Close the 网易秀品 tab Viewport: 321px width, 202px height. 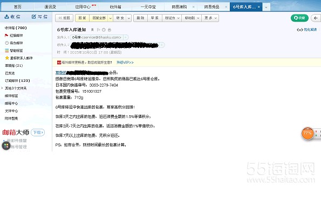coord(226,7)
